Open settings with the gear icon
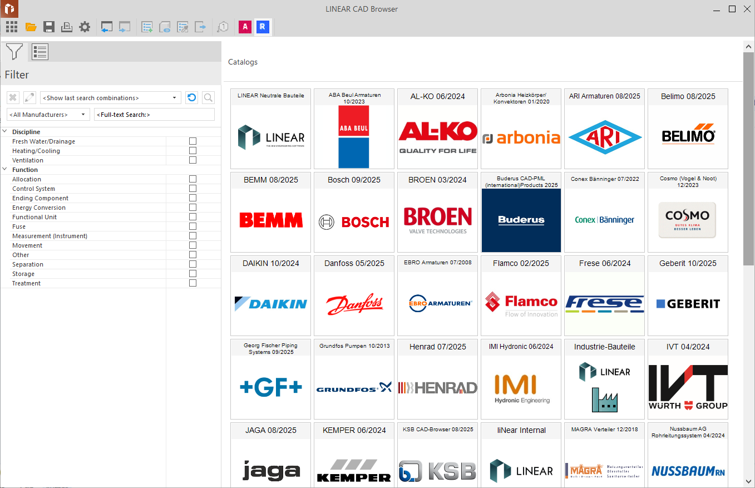This screenshot has width=755, height=488. coord(85,27)
